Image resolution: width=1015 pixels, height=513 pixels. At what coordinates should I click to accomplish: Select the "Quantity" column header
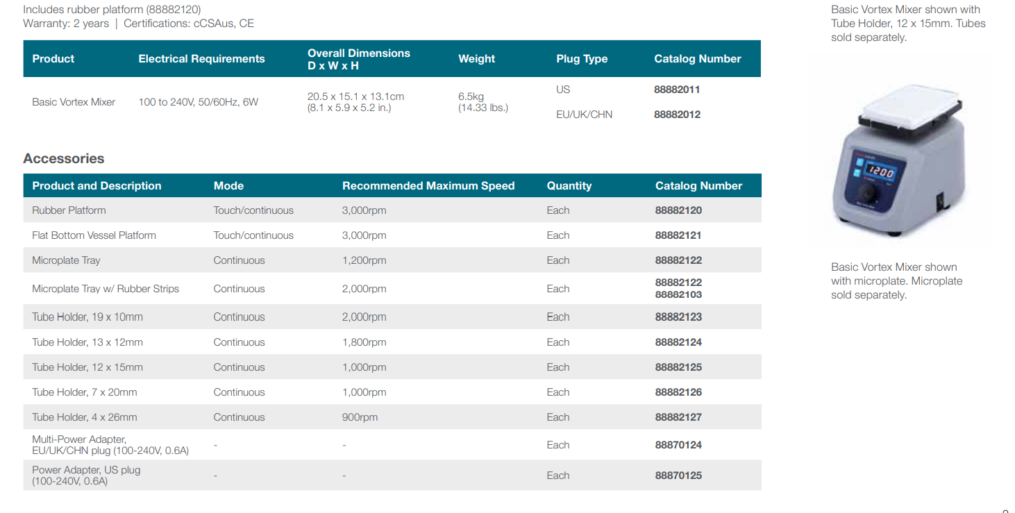tap(569, 185)
